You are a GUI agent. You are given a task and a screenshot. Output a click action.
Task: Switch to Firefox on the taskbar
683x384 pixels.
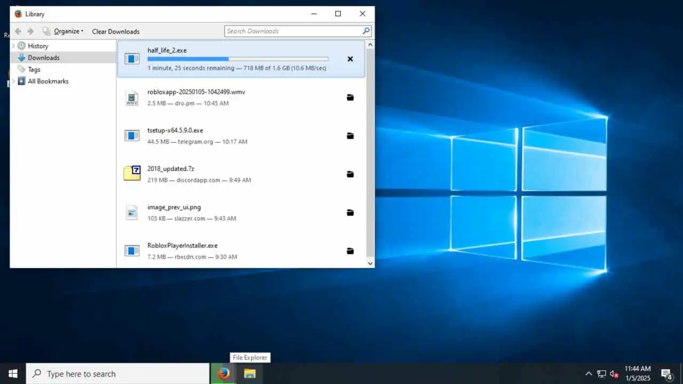pos(224,374)
